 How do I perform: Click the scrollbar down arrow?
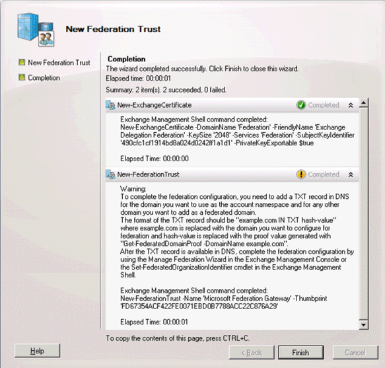[x=364, y=325]
